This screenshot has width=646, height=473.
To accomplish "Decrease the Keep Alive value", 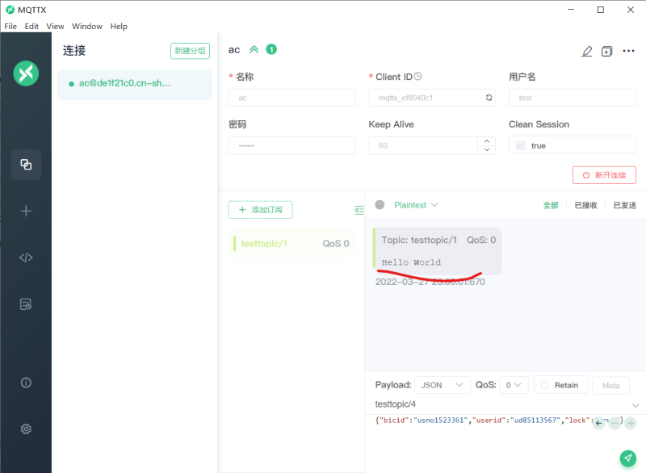I will (x=487, y=150).
